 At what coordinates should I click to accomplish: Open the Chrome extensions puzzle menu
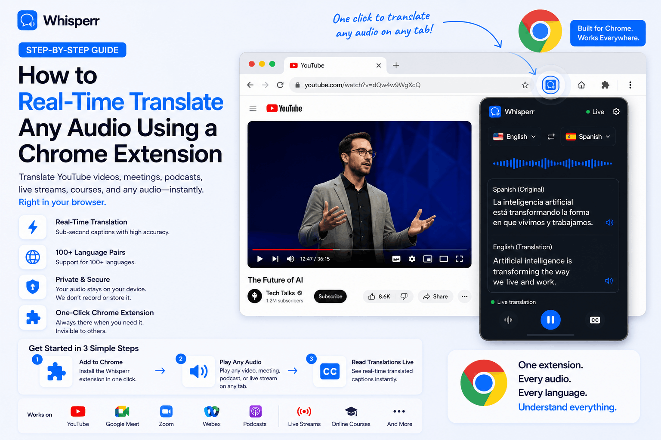[x=605, y=85]
